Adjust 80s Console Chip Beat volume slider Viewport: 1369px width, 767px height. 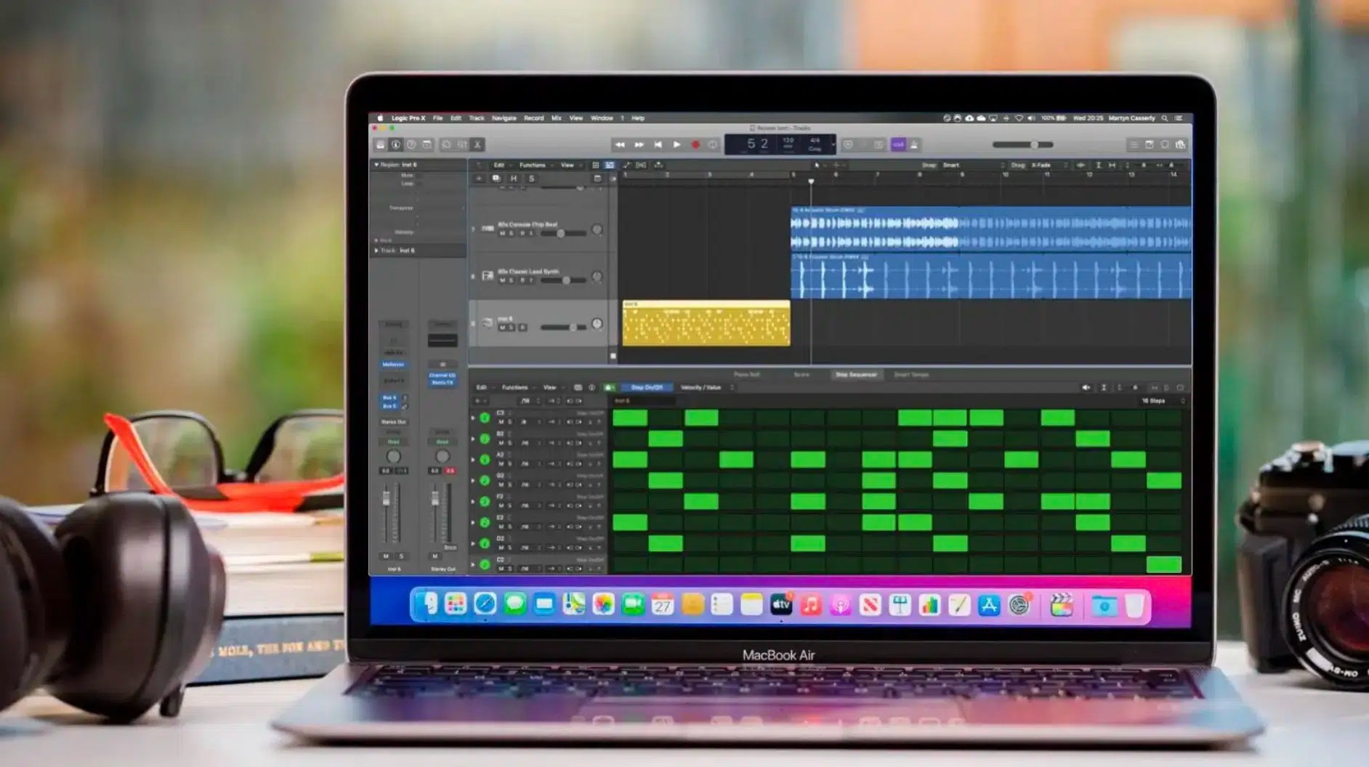(562, 233)
